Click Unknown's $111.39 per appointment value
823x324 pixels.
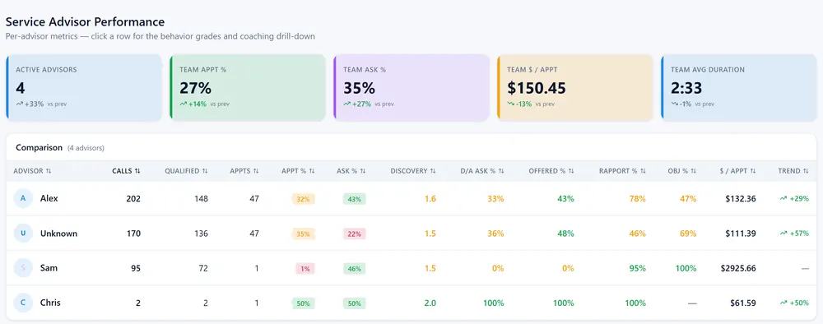coord(741,234)
